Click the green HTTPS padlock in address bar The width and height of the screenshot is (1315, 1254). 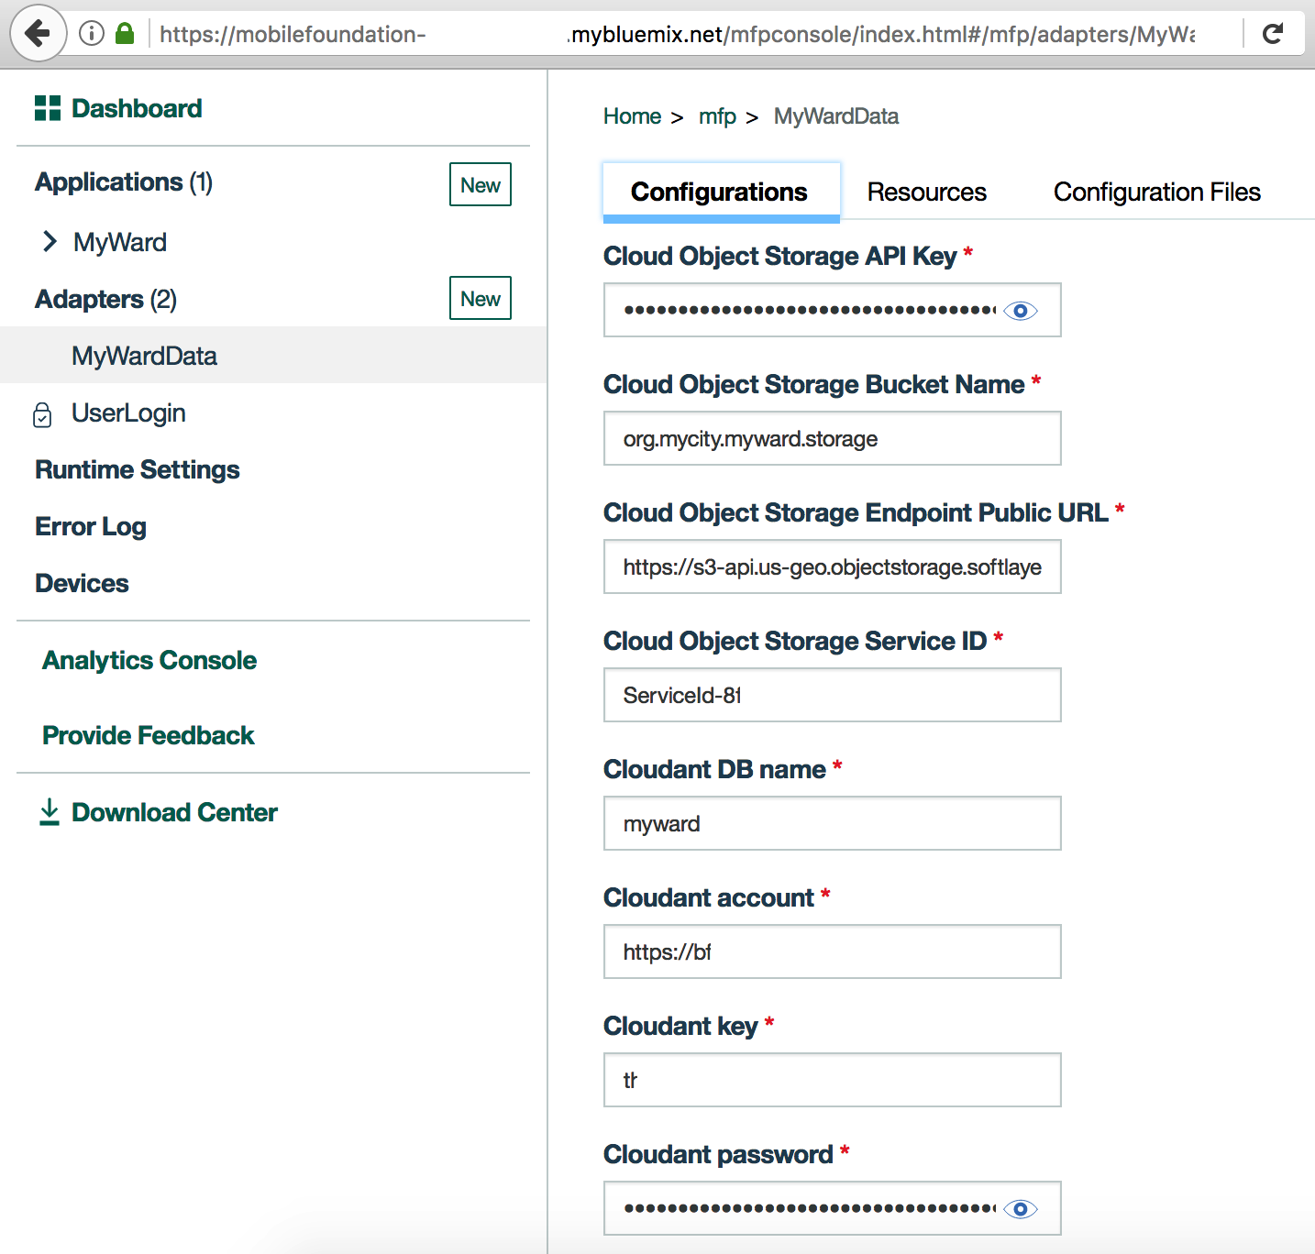click(125, 33)
